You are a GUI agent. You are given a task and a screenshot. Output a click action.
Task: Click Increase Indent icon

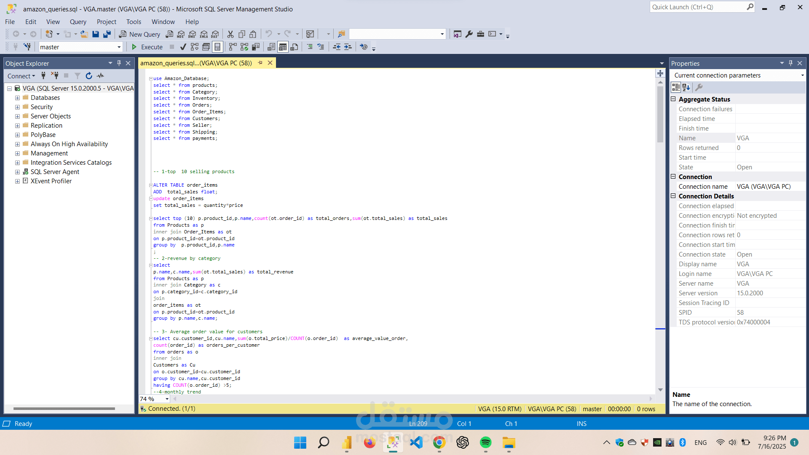point(348,47)
